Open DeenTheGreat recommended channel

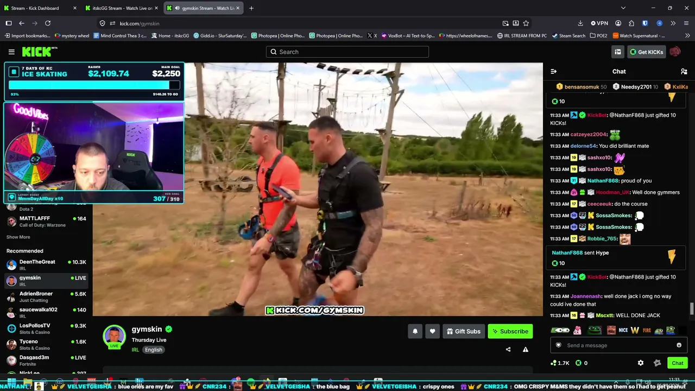[46, 265]
